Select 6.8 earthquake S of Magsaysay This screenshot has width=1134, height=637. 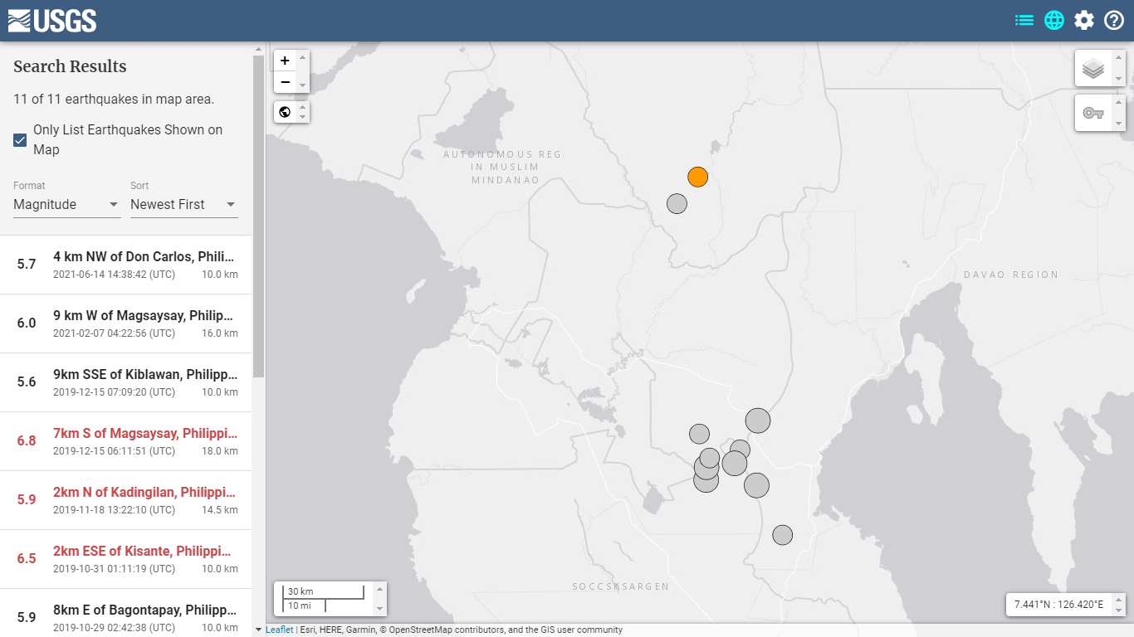pos(125,441)
